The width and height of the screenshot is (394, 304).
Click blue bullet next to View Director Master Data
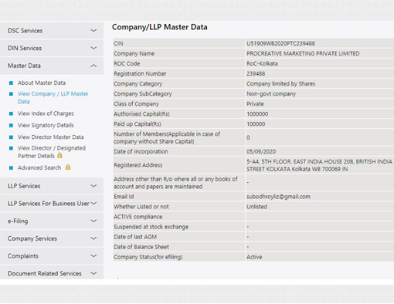point(11,137)
